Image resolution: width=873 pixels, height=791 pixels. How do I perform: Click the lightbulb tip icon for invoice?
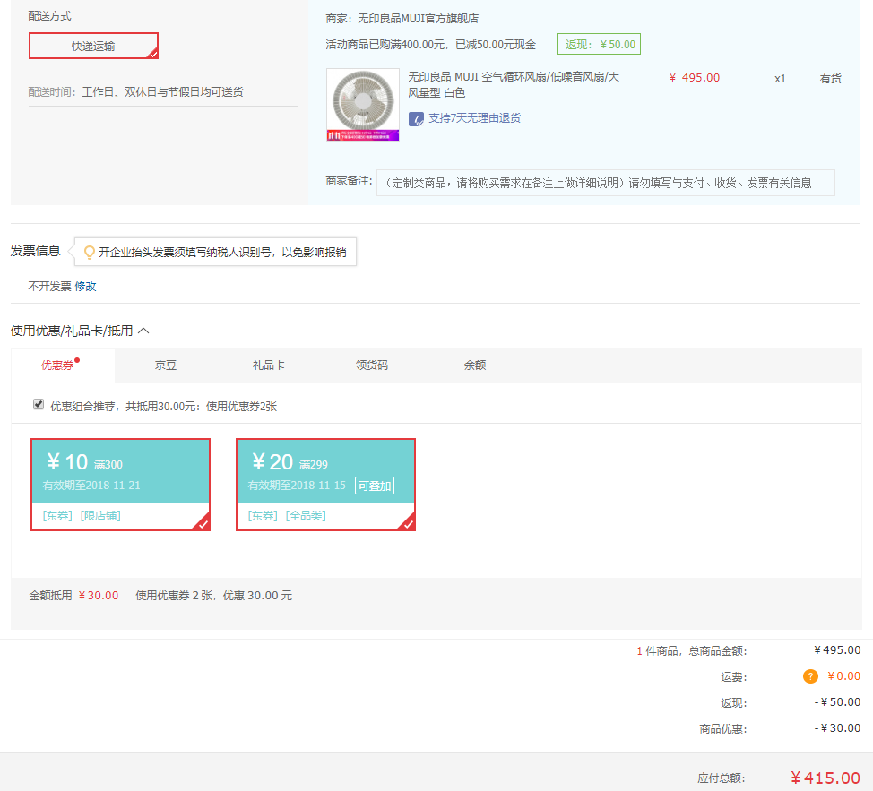pos(89,252)
